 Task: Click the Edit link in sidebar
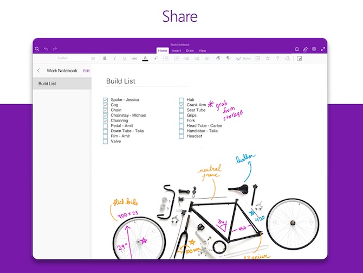pos(86,71)
